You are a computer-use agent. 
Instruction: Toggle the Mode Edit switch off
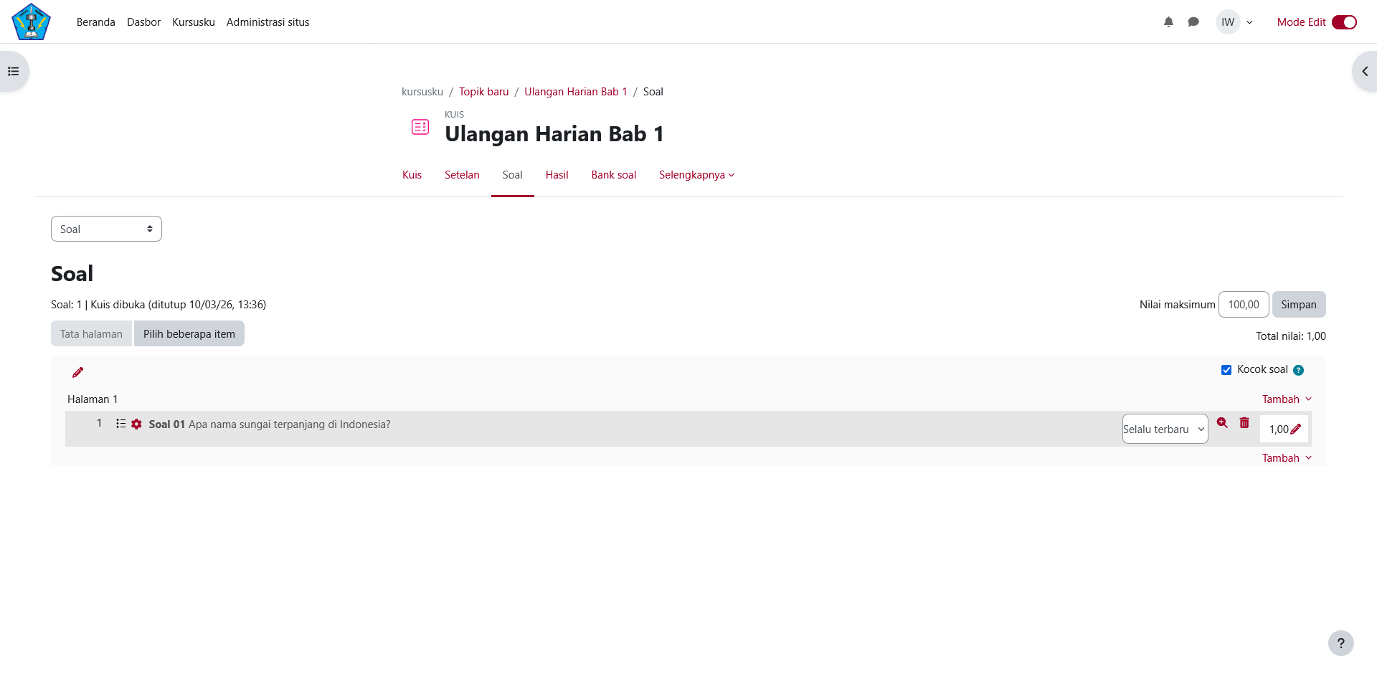(x=1344, y=22)
